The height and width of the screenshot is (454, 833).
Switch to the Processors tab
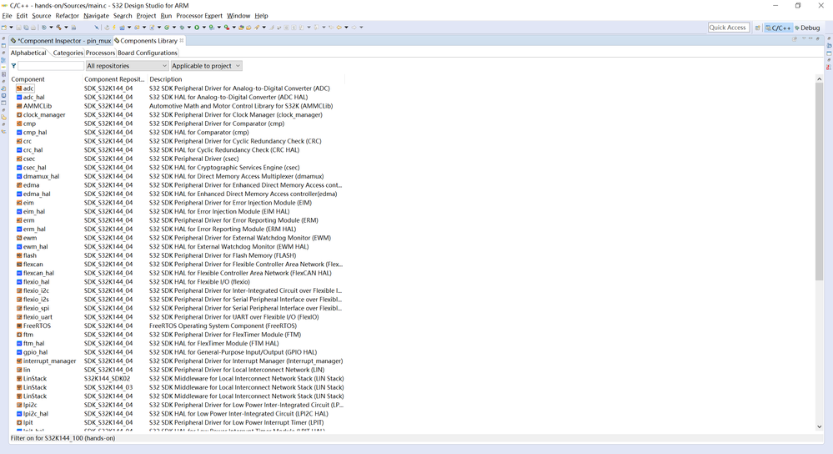pyautogui.click(x=100, y=53)
